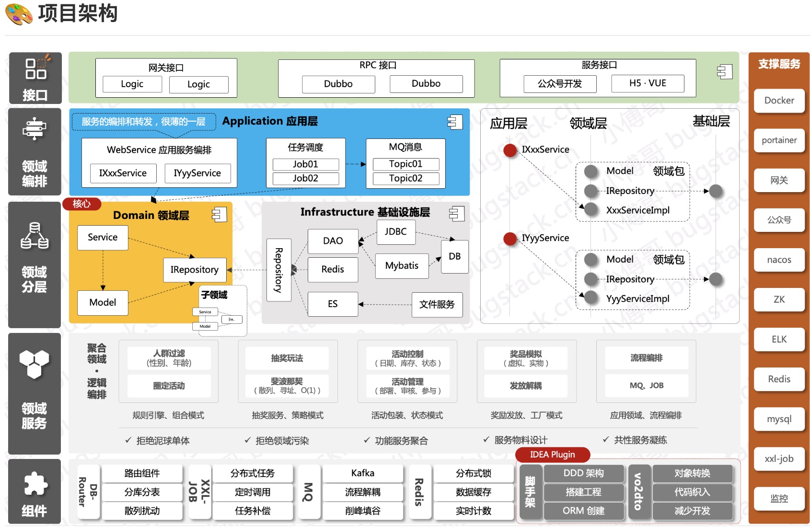Click the DDD 架构 gray button
The image size is (810, 527).
coord(584,473)
